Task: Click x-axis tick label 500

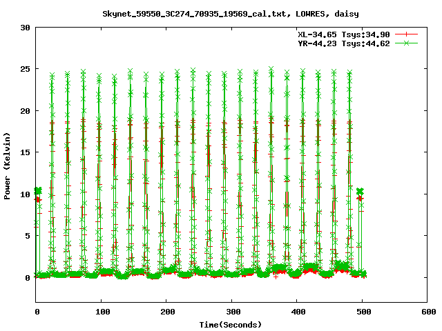Action: tap(364, 312)
